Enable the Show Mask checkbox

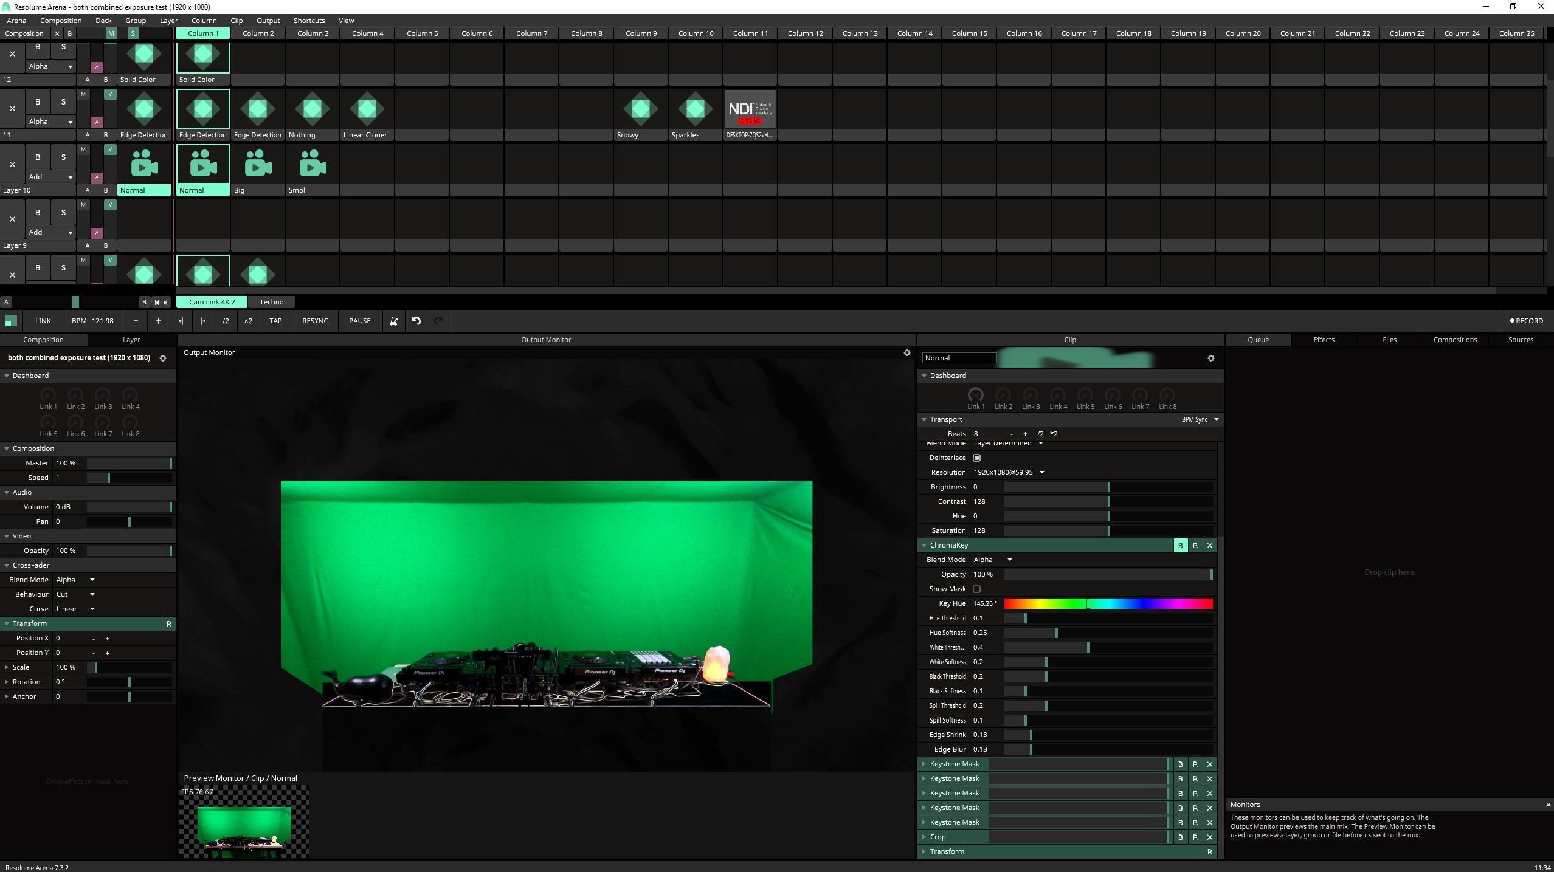click(x=976, y=589)
